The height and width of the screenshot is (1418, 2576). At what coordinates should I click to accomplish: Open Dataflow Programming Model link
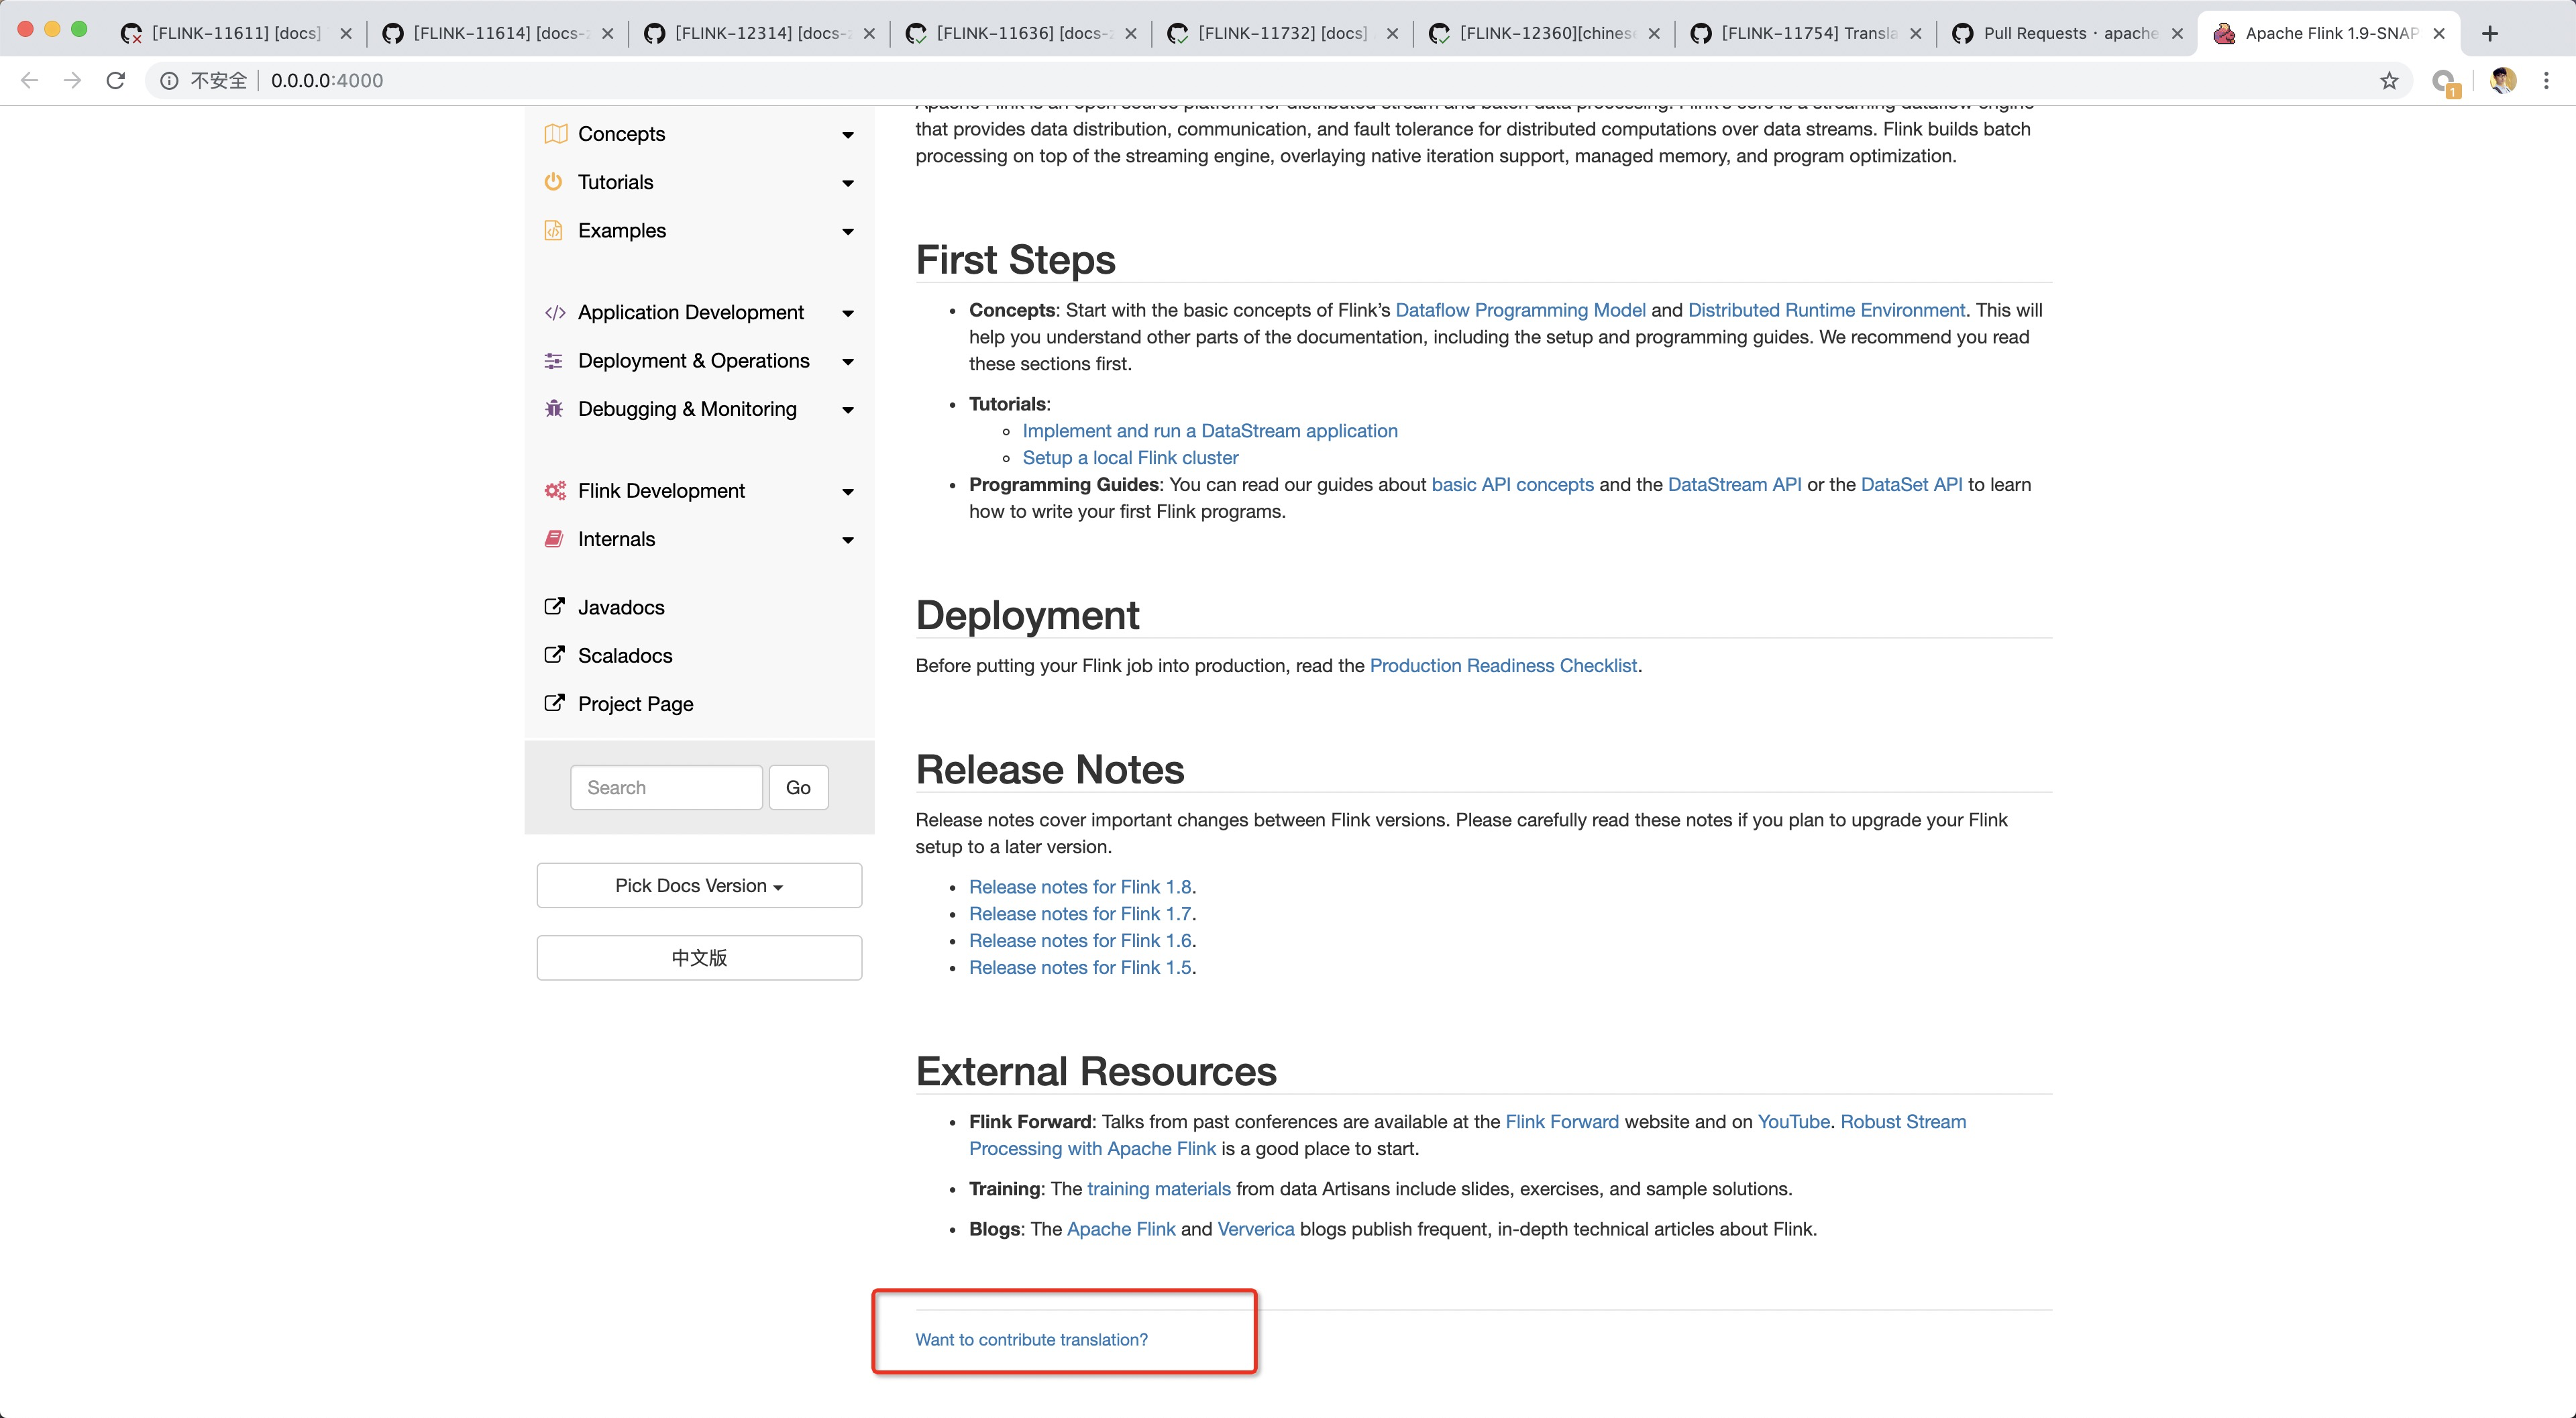(1520, 310)
